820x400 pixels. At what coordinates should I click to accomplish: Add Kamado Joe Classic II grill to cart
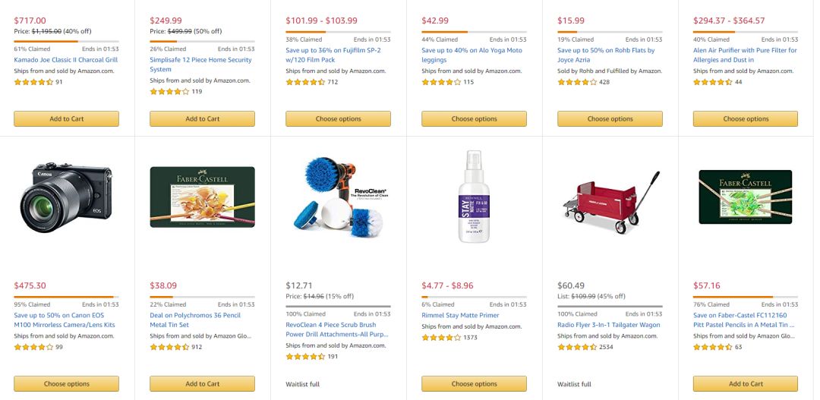point(66,118)
